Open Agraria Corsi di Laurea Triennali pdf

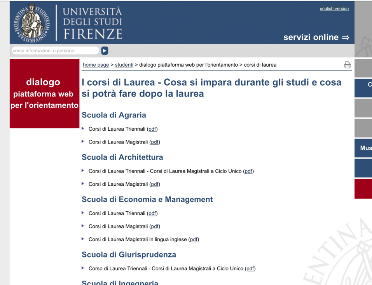click(x=152, y=129)
